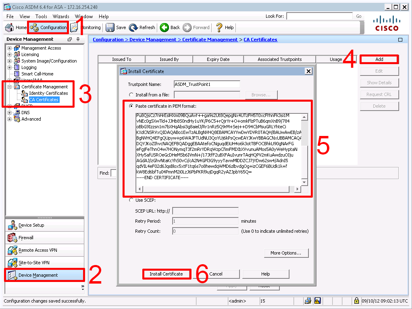The image size is (412, 309).
Task: Expand the DNS tree node
Action: (9, 113)
